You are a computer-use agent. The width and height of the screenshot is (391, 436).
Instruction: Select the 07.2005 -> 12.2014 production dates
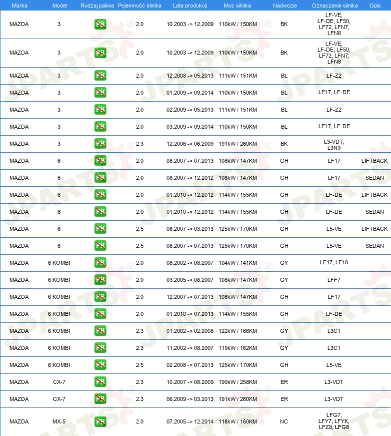(x=190, y=421)
